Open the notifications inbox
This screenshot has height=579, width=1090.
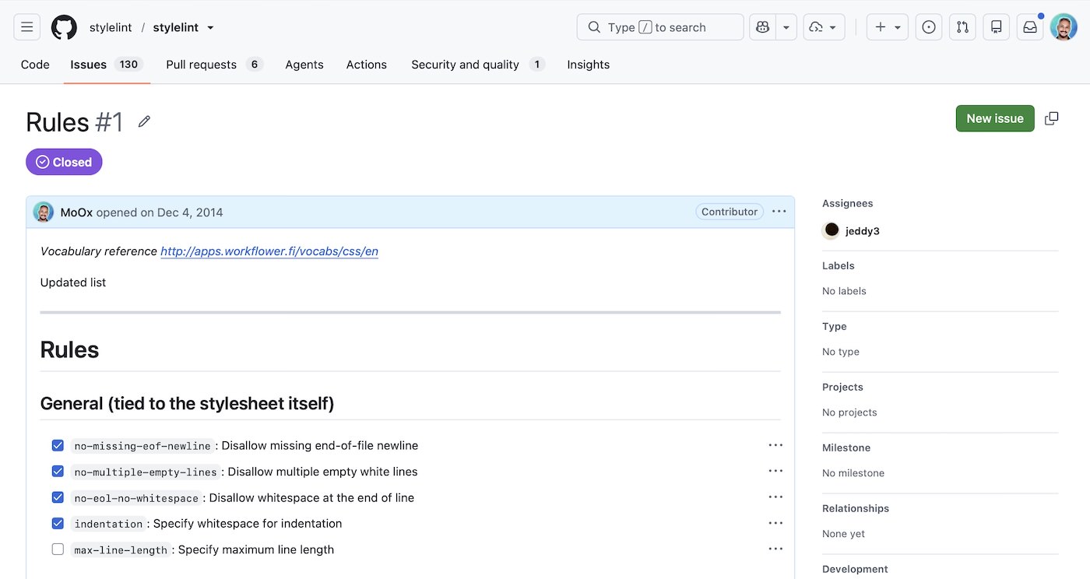click(1030, 27)
